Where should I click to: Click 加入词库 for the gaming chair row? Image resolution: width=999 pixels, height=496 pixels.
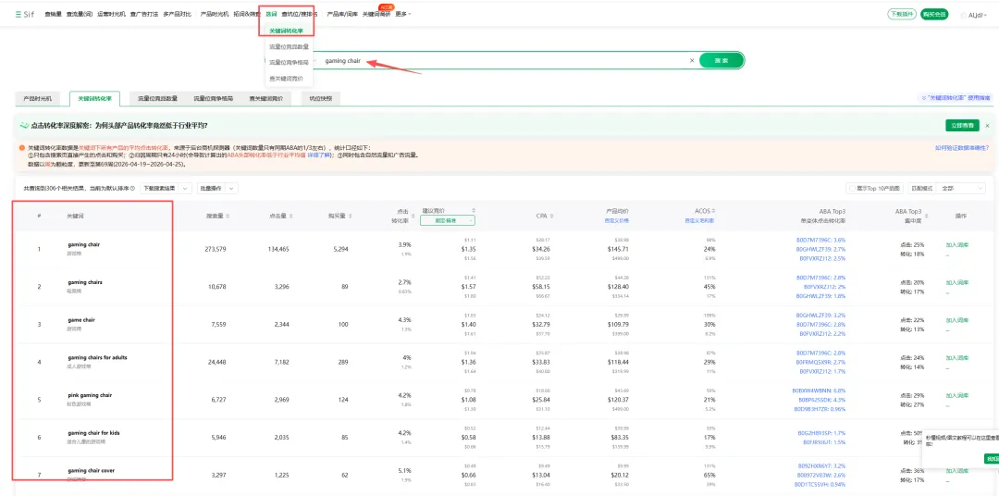[957, 245]
